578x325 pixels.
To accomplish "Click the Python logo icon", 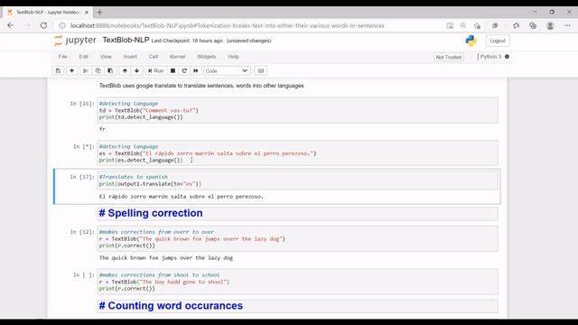I will (x=471, y=41).
